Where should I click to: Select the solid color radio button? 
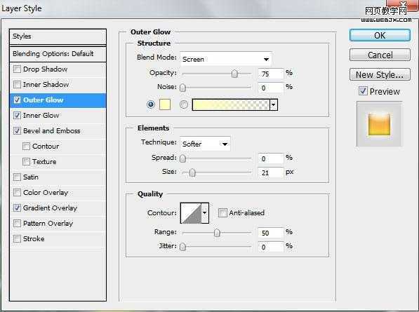[151, 104]
